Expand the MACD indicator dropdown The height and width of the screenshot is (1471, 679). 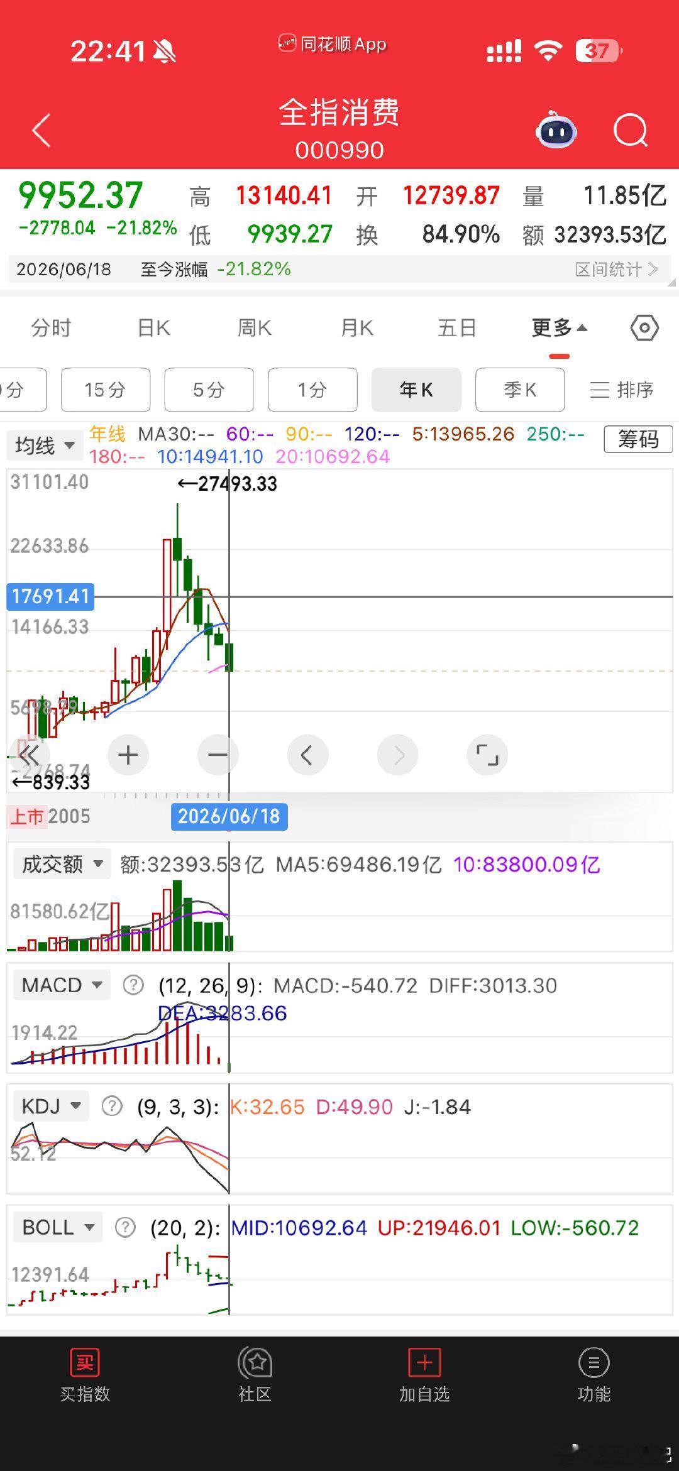coord(62,985)
